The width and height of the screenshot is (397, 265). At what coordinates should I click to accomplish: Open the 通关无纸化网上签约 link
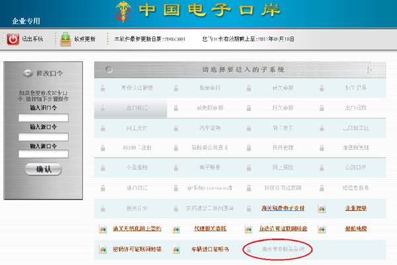click(x=137, y=229)
